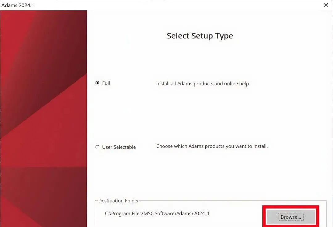
Task: Select the Full setup radio button
Action: (x=97, y=83)
